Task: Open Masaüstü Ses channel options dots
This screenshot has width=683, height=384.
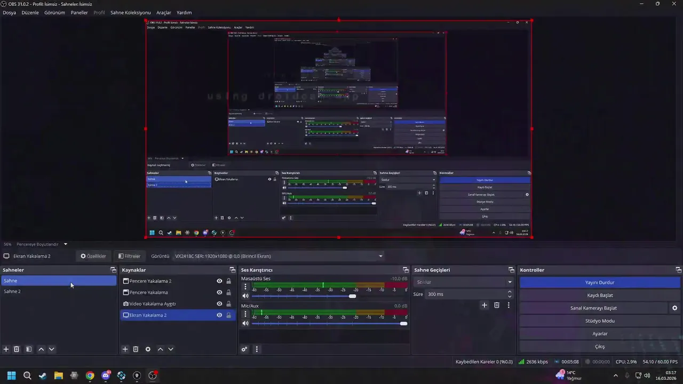Action: (245, 286)
